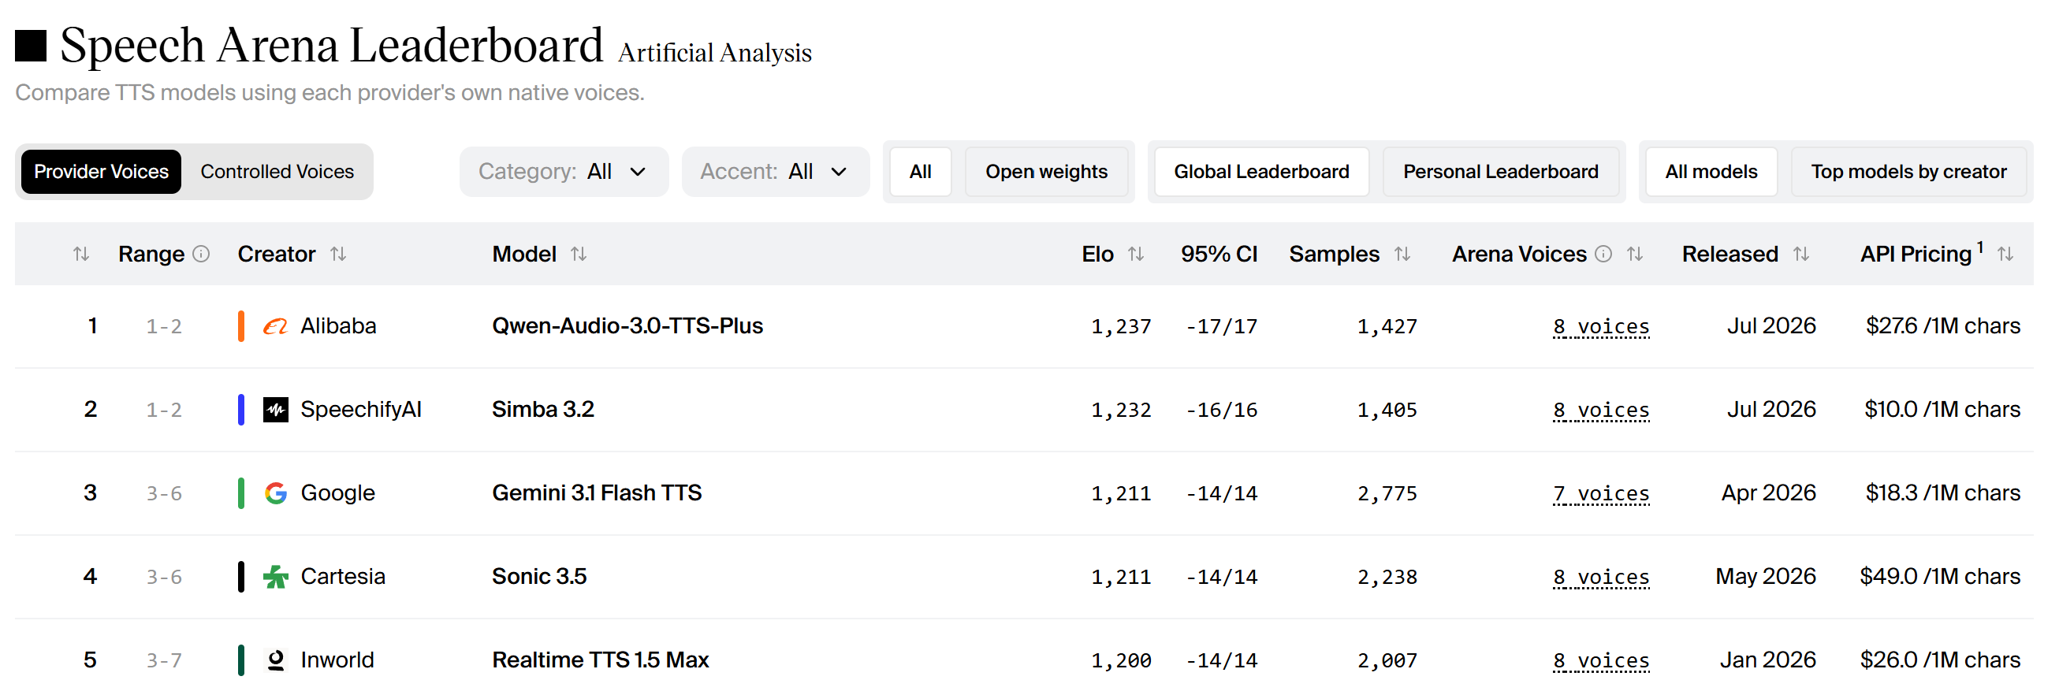The height and width of the screenshot is (695, 2059).
Task: Click the Apr 2026 release date
Action: (x=1768, y=493)
